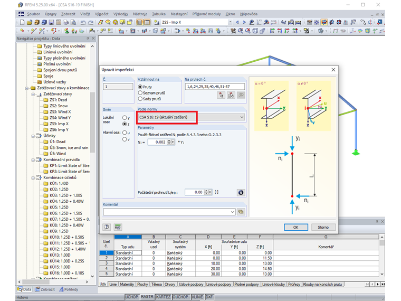Open the Podle normy CSA S16:19 dropdown
This screenshot has height=301, width=401.
click(x=242, y=117)
